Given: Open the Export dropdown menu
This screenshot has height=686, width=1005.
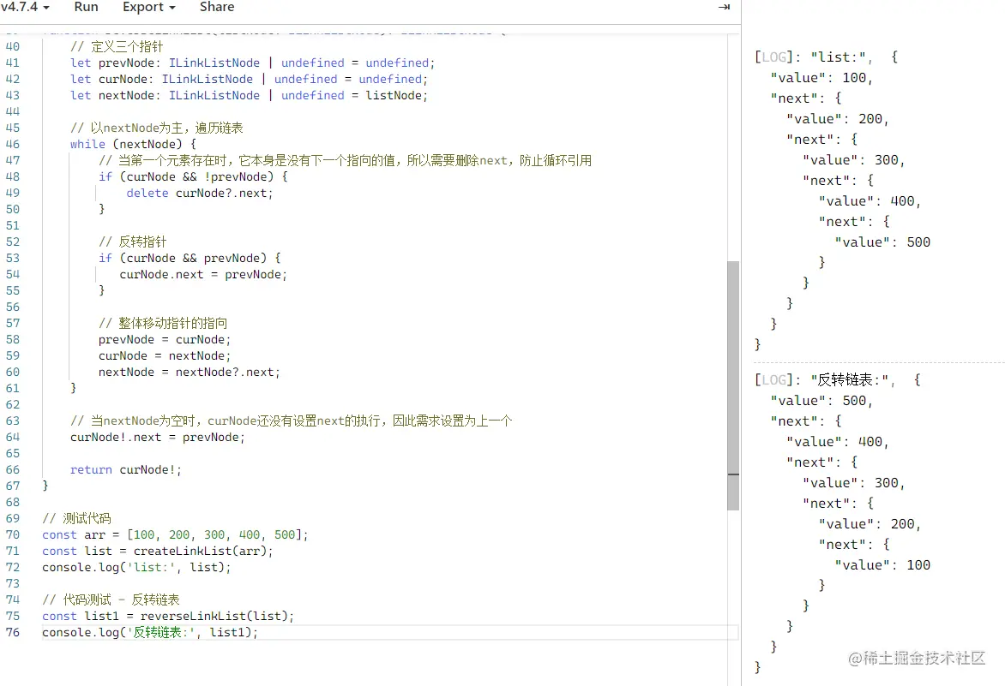Looking at the screenshot, I should [148, 7].
